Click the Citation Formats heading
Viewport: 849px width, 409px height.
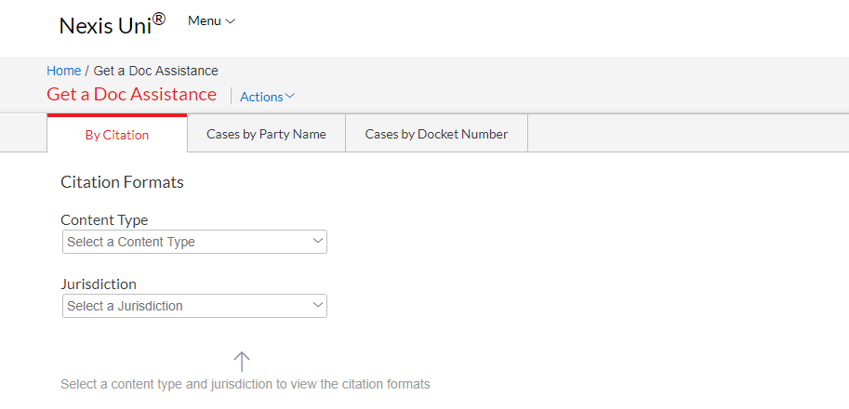(123, 182)
